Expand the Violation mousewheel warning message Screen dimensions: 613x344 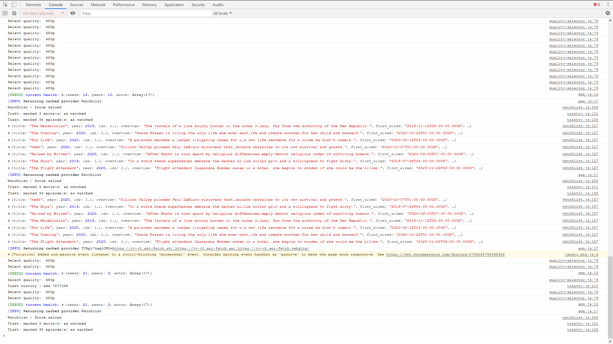pyautogui.click(x=9, y=254)
